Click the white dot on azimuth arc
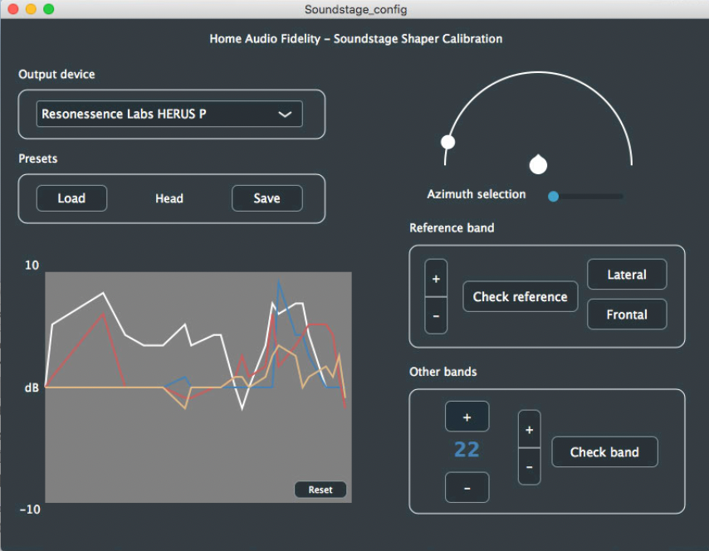This screenshot has height=551, width=709. [448, 142]
